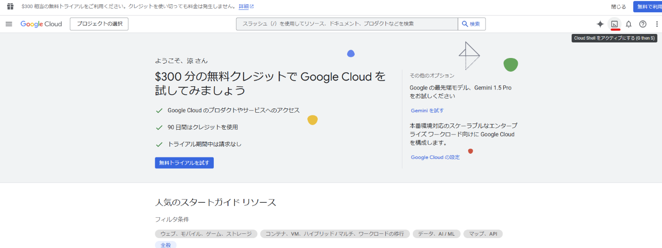Open 詳細 link in trial banner
The width and height of the screenshot is (662, 248).
point(246,7)
